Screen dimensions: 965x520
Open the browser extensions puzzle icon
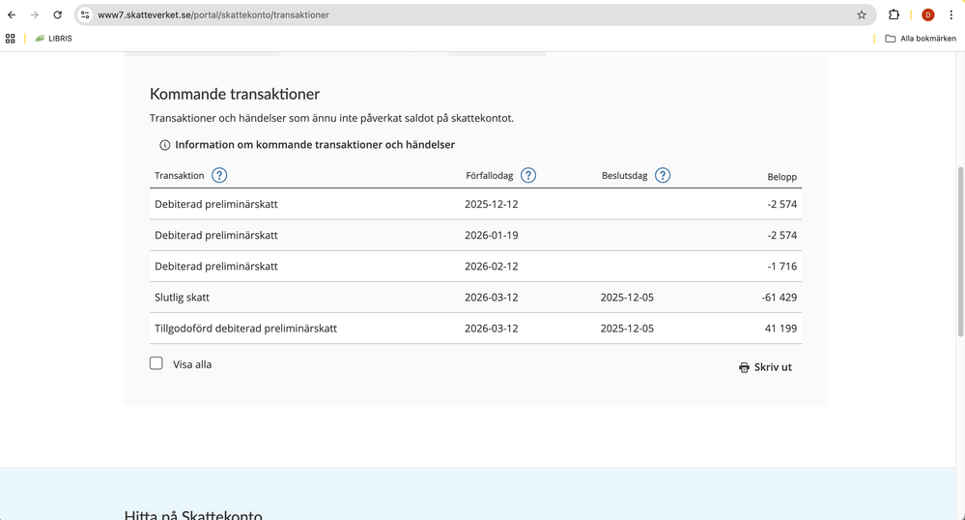(x=894, y=14)
